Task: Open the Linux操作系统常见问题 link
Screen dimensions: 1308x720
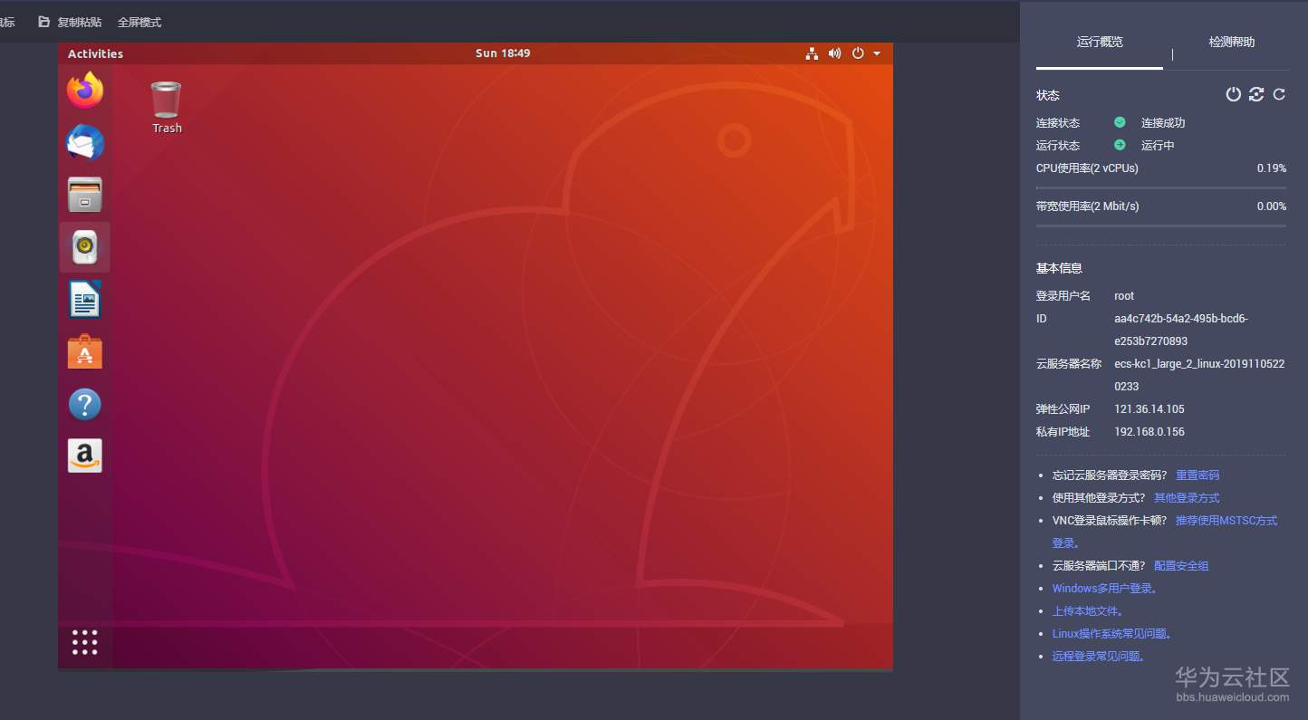Action: tap(1112, 633)
